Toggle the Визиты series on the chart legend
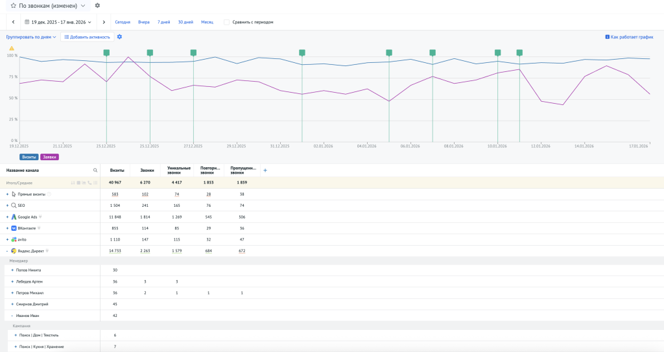Viewport: 664px width, 352px height. [29, 157]
